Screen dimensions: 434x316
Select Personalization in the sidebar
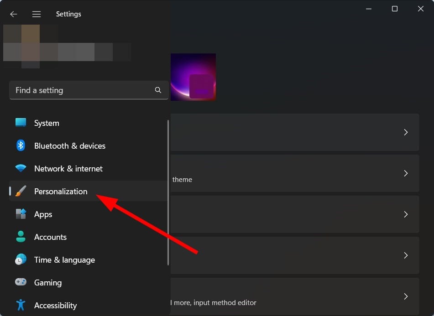88,191
